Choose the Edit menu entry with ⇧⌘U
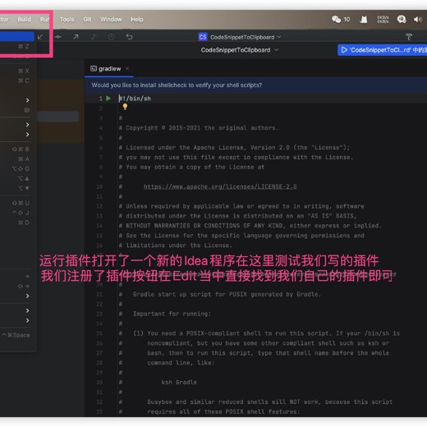427x427 pixels. point(17,203)
